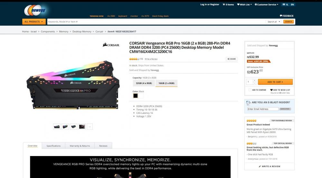Open the Specifications tab

click(x=53, y=146)
